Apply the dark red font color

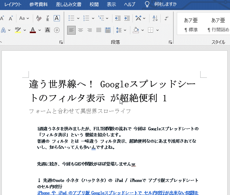tap(33, 30)
